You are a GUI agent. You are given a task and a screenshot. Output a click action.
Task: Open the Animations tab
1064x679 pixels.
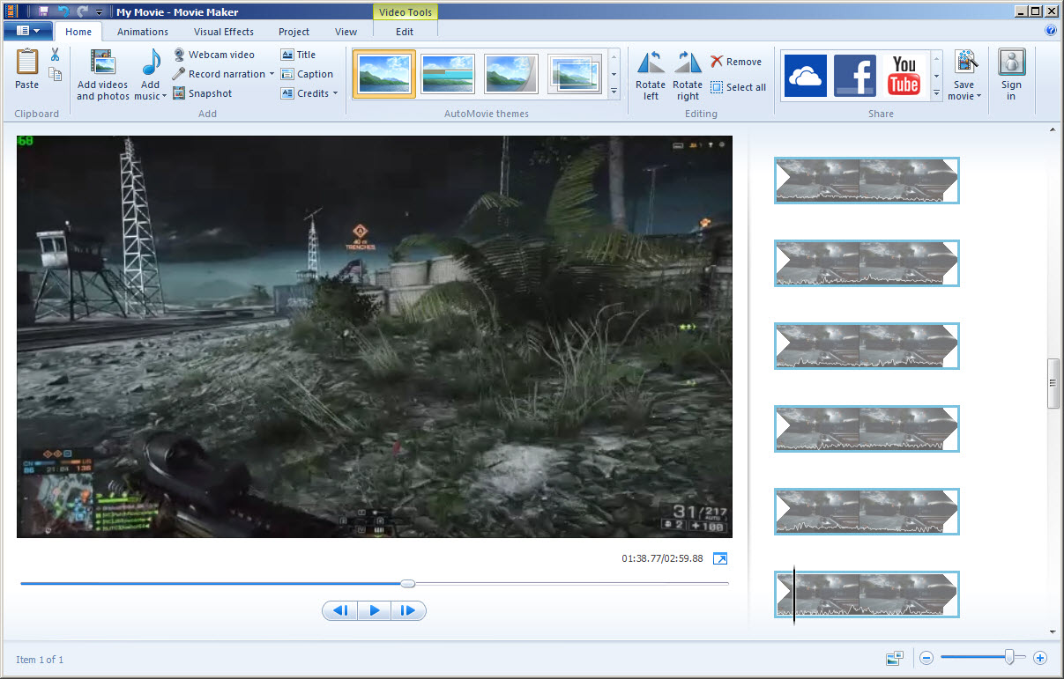coord(143,32)
